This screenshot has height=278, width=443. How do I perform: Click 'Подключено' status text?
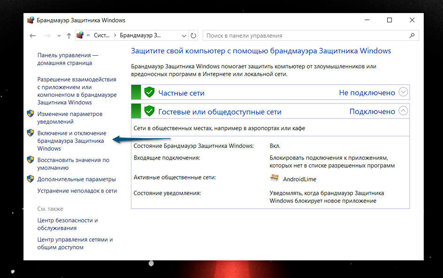[x=372, y=111]
